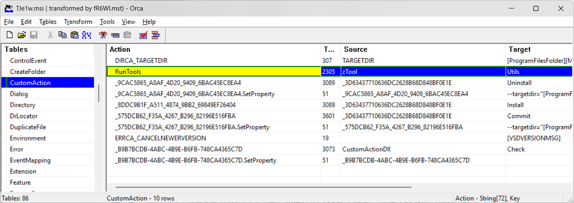Image resolution: width=574 pixels, height=203 pixels.
Task: Select the Environment table
Action: [28, 138]
